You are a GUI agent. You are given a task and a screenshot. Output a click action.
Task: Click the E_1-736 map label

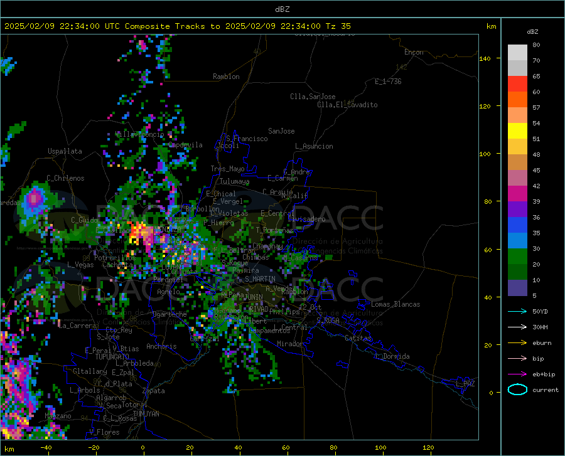pos(388,82)
